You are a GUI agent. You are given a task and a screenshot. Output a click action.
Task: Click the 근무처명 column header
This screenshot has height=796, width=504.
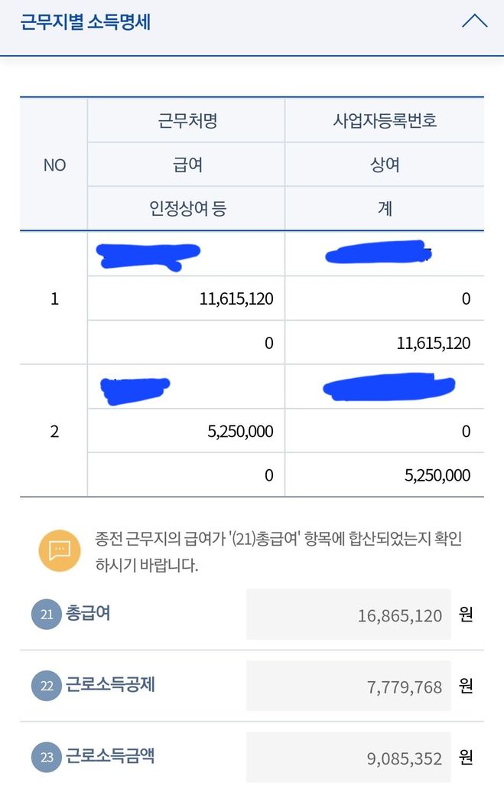187,121
